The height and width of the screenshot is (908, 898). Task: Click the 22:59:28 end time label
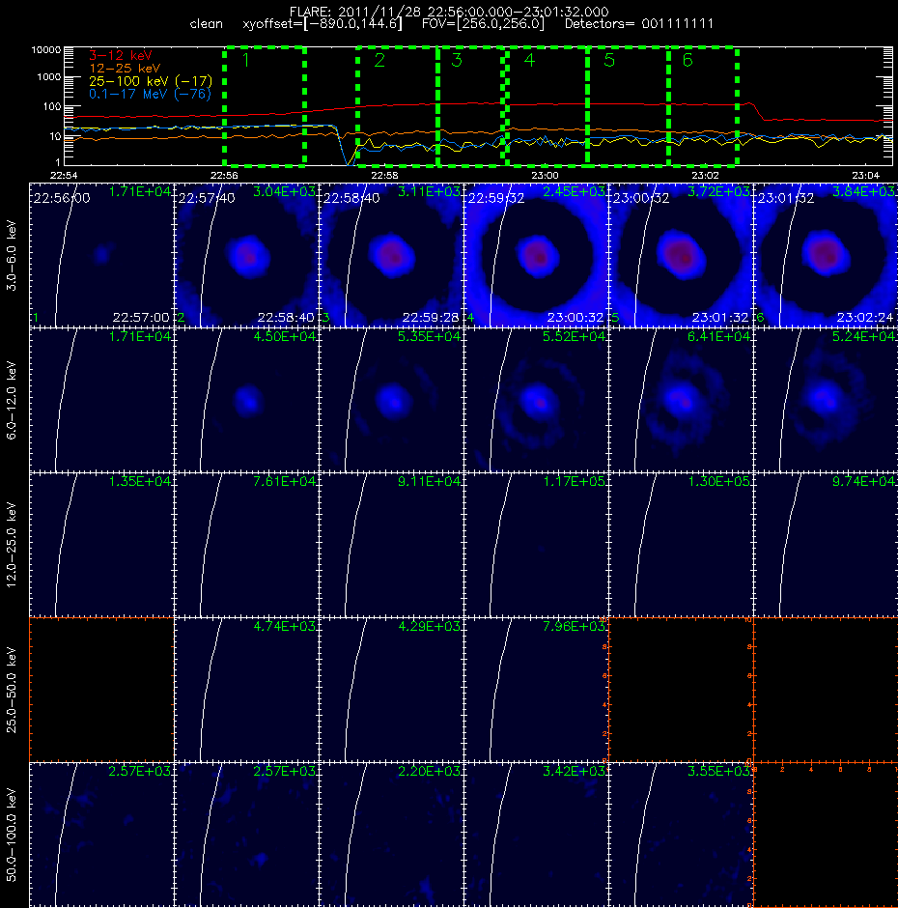(431, 318)
